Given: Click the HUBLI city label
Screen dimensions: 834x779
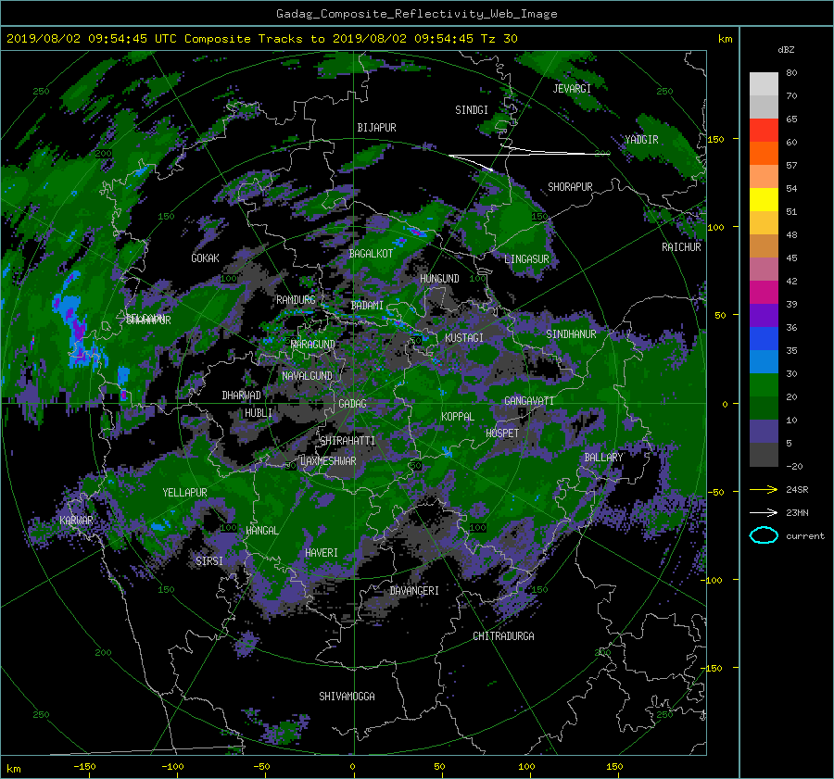Looking at the screenshot, I should tap(259, 413).
